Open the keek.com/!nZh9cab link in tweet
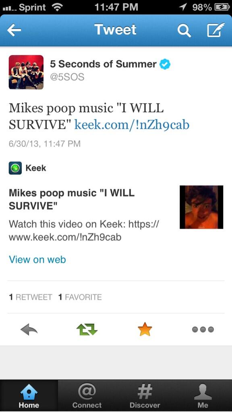Image resolution: width=232 pixels, height=412 pixels. [132, 125]
